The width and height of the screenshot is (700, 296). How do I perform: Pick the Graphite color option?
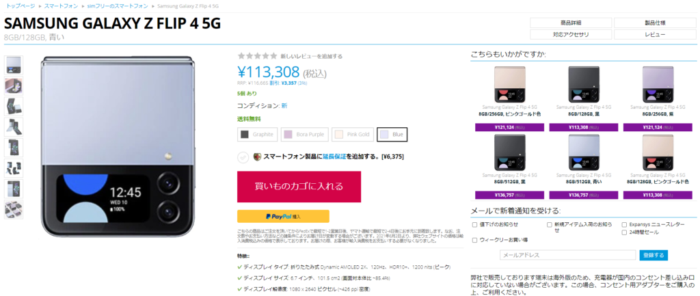pos(258,135)
